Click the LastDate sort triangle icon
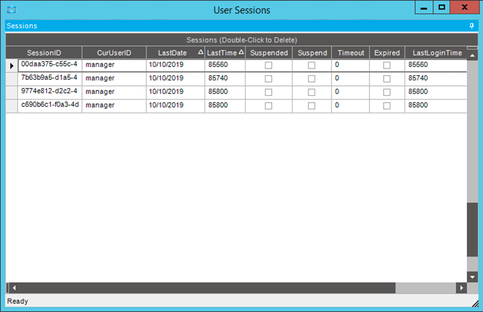Screen dimensions: 483x312 click(201, 52)
